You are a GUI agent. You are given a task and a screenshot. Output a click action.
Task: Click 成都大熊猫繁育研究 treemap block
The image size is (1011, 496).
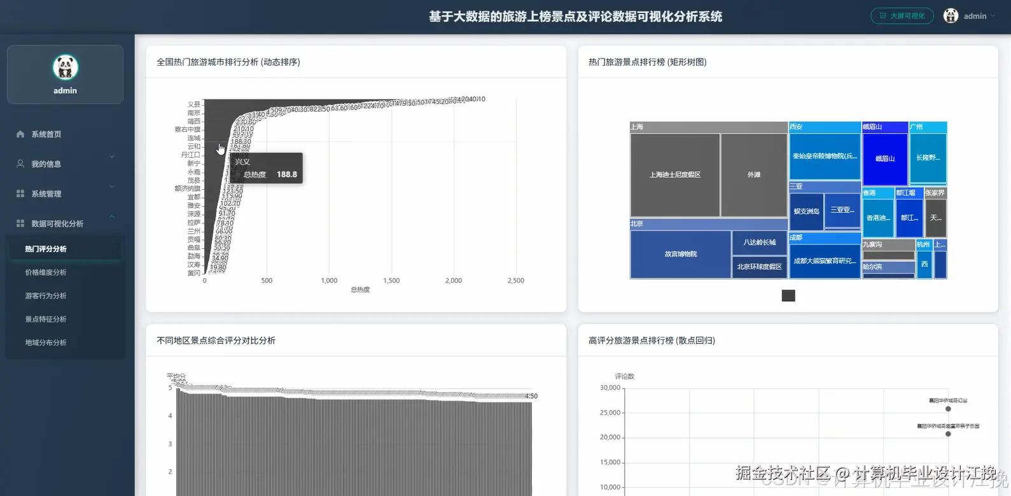tap(825, 261)
